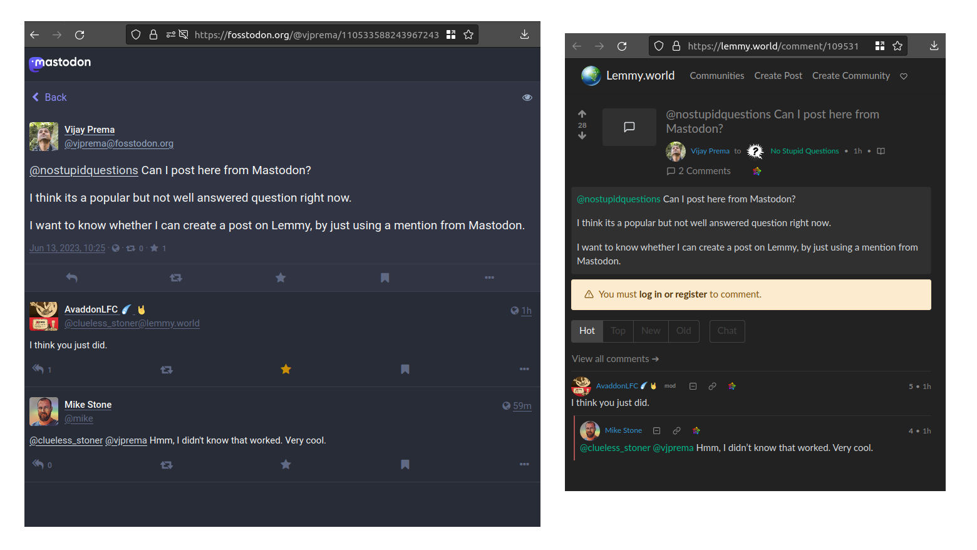Click the Lemmy.world globe logo

coord(591,76)
